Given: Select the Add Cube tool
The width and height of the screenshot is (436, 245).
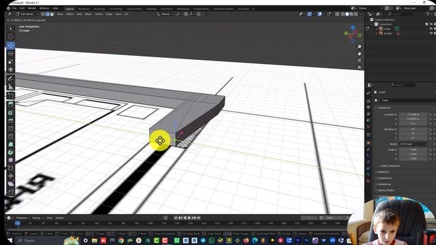Looking at the screenshot, I should pos(11,95).
